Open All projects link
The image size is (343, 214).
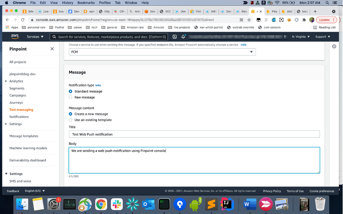pos(18,62)
